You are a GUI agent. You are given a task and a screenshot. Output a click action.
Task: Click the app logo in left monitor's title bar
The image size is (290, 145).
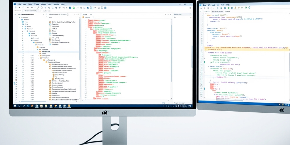click(x=15, y=4)
